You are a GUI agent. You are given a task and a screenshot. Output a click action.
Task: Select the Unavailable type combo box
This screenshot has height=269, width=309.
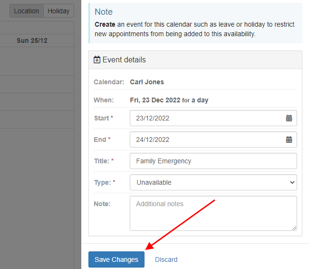tap(213, 182)
